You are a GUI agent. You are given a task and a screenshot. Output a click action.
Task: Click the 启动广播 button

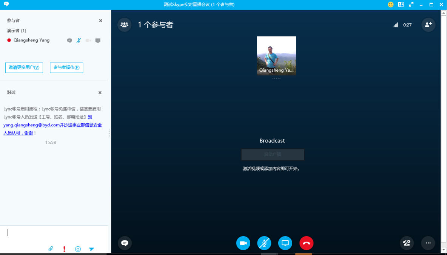click(x=273, y=154)
